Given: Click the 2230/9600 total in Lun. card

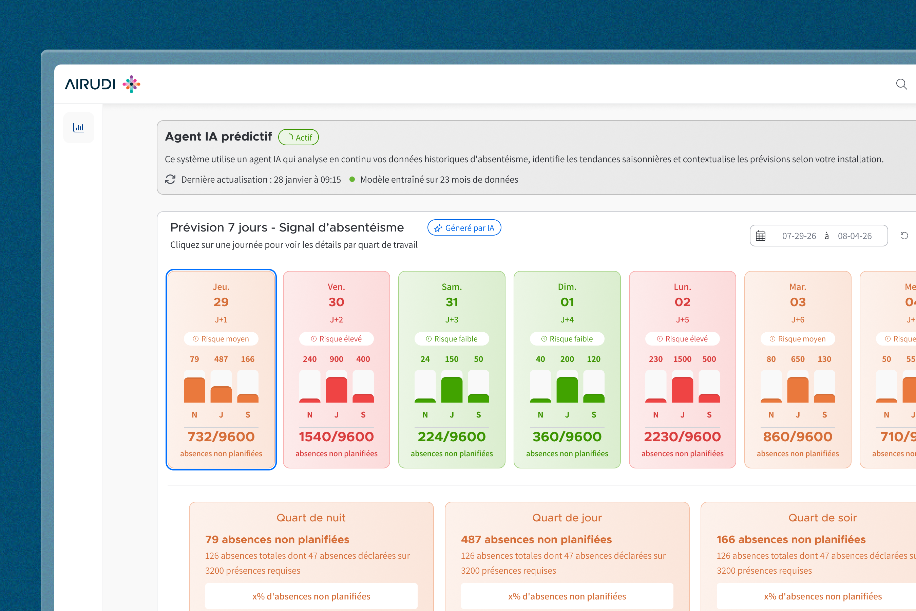Looking at the screenshot, I should [x=682, y=437].
